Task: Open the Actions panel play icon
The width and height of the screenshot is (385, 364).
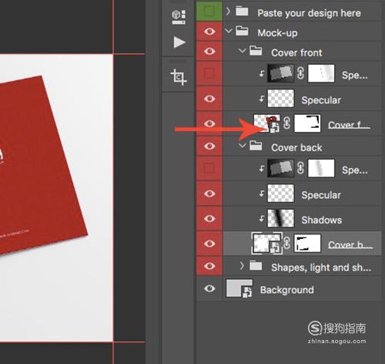Action: pyautogui.click(x=179, y=42)
